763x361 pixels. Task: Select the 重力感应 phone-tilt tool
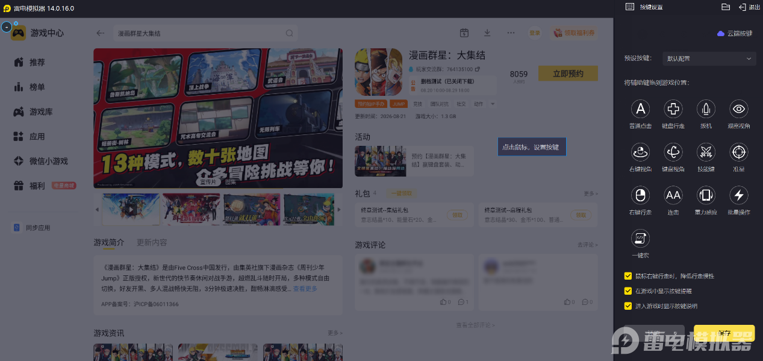tap(706, 195)
